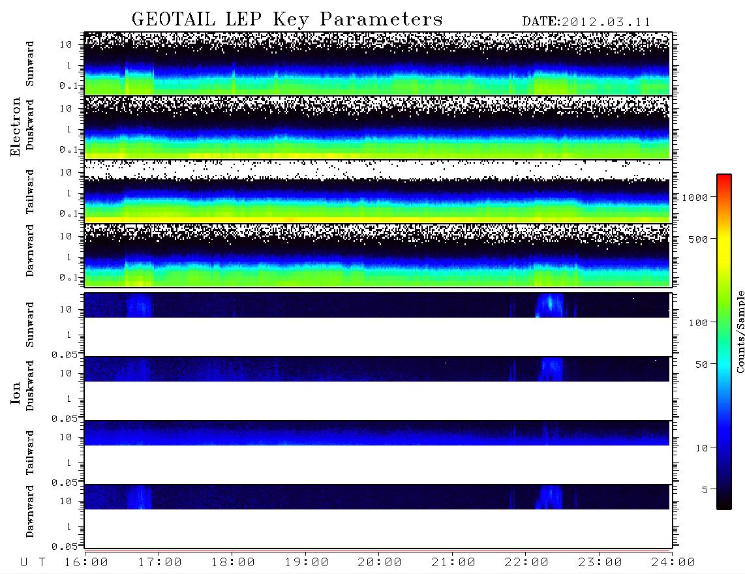The height and width of the screenshot is (574, 745).
Task: Select the 22:00 time axis label
Action: pos(526,562)
